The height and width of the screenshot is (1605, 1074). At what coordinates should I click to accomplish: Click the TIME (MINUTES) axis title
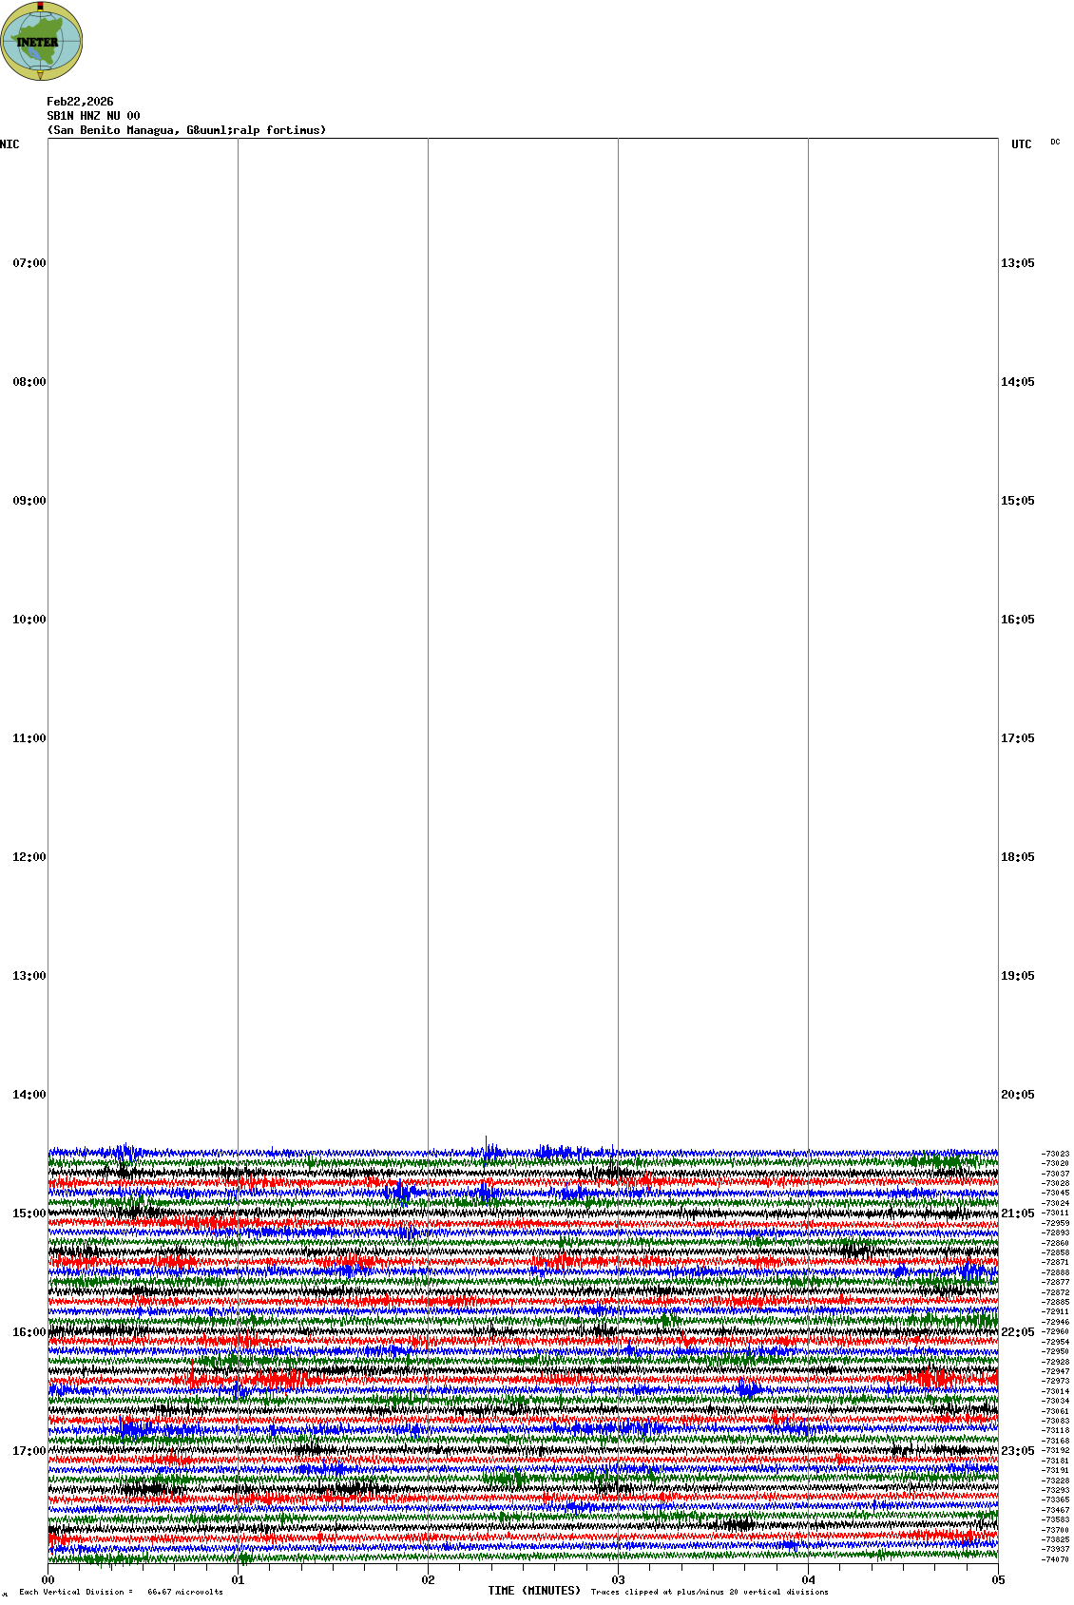(534, 1590)
